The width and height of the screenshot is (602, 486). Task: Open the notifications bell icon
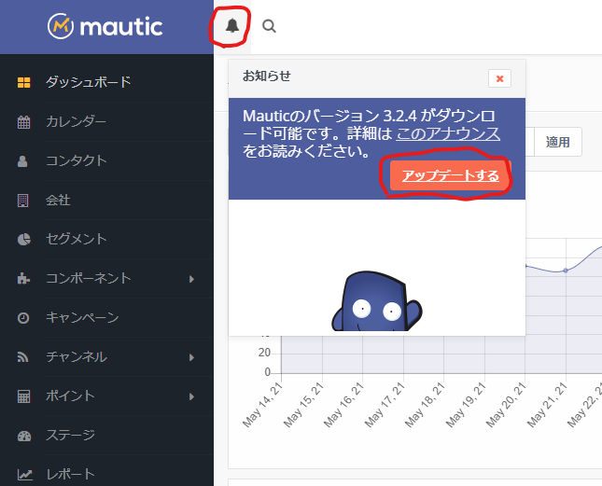point(232,26)
